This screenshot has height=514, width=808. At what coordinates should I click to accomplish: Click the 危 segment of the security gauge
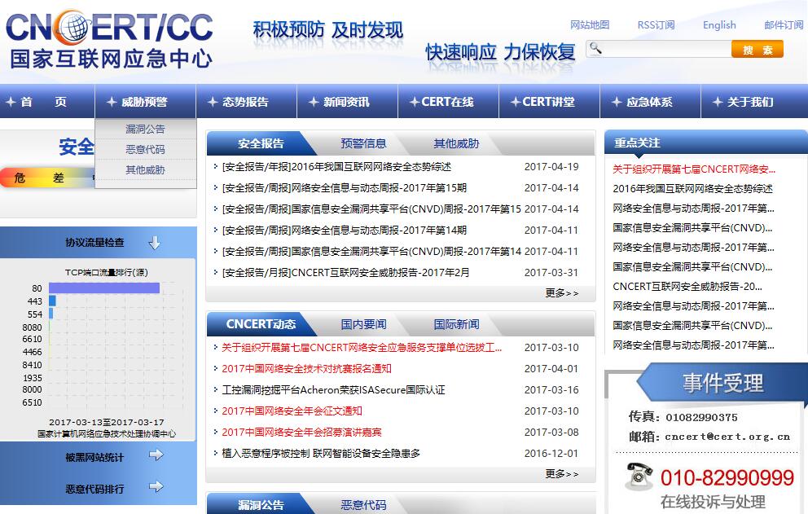tap(20, 178)
